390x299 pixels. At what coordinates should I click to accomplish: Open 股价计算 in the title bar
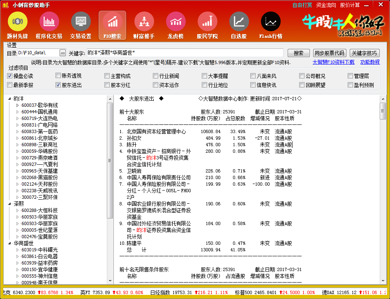[x=350, y=5]
